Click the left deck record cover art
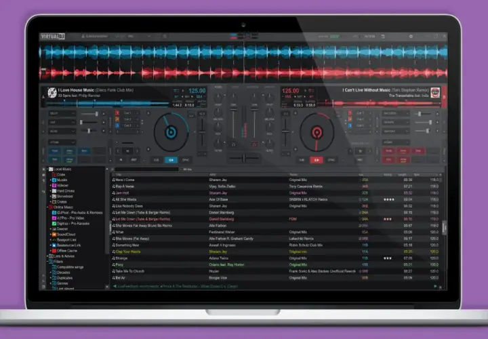Viewport: 488px width, 339px height. coord(52,92)
